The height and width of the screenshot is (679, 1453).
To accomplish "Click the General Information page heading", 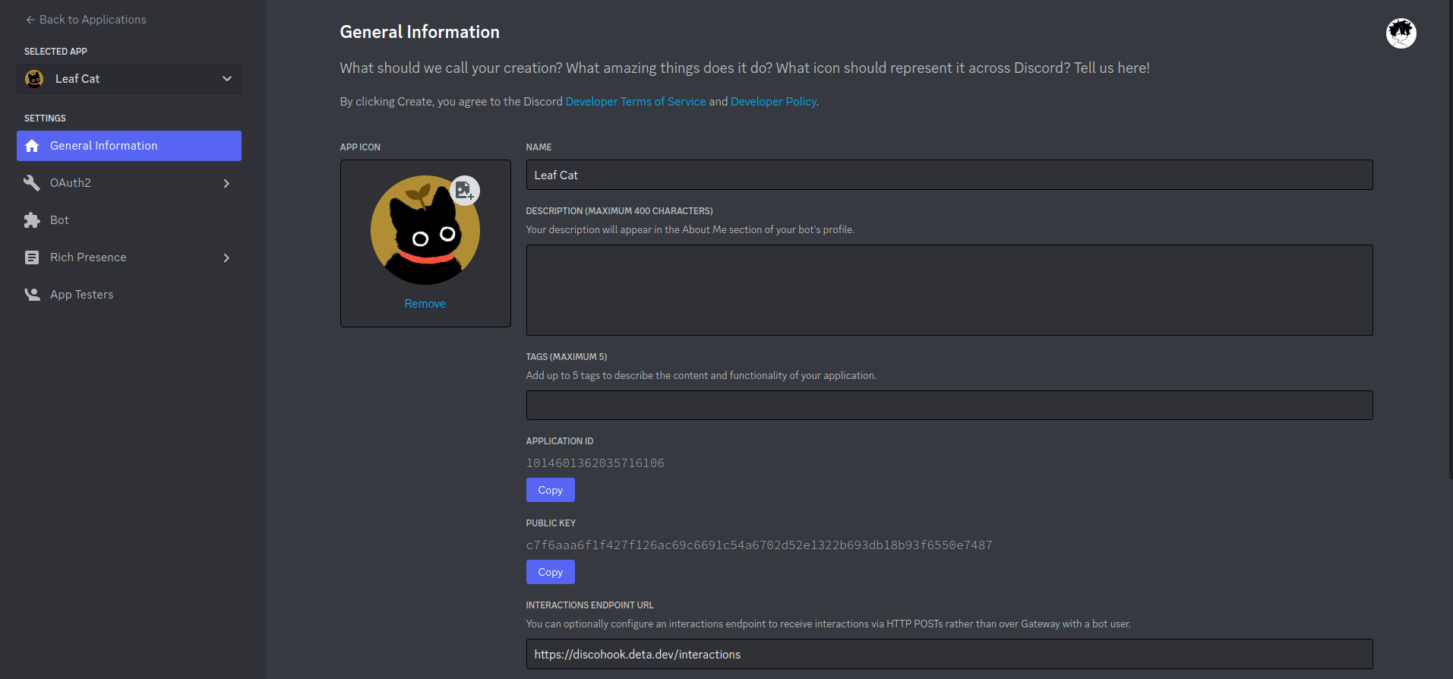I will coord(420,32).
